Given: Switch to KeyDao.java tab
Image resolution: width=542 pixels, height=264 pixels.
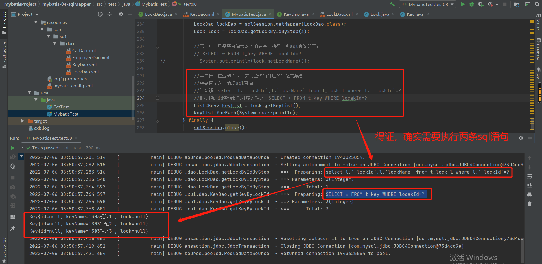Looking at the screenshot, I should click(x=296, y=14).
